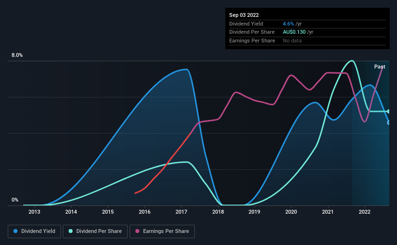Screen dimensions: 397x245
Task: Select the 2013 label on the x-axis
Action: point(34,212)
